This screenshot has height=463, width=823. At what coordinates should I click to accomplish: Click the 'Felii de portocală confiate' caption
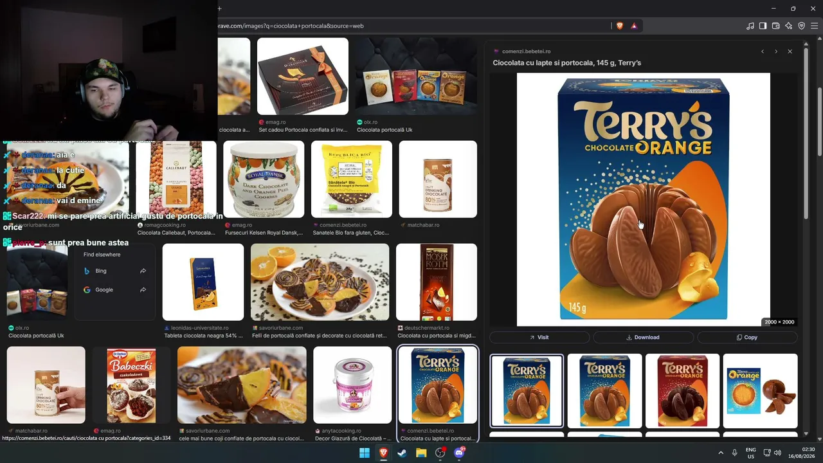point(320,336)
